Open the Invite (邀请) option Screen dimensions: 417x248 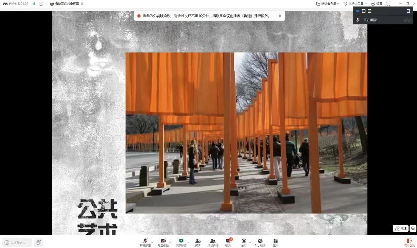point(198,242)
